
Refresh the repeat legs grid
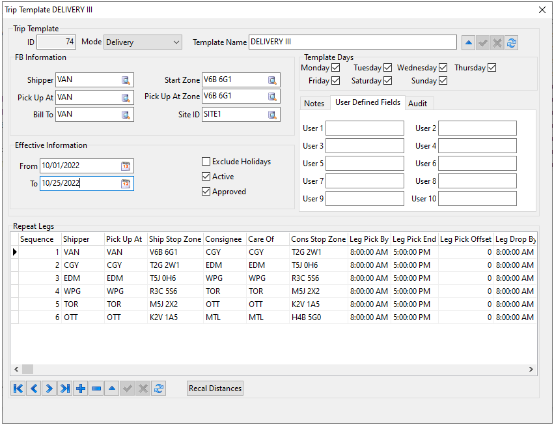point(159,388)
